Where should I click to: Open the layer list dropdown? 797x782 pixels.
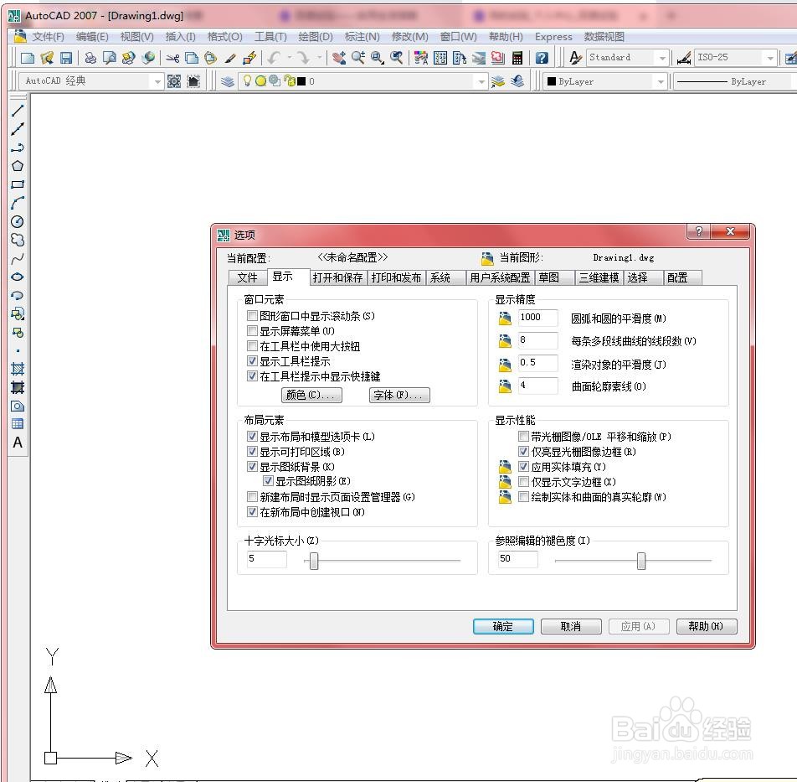tap(481, 81)
